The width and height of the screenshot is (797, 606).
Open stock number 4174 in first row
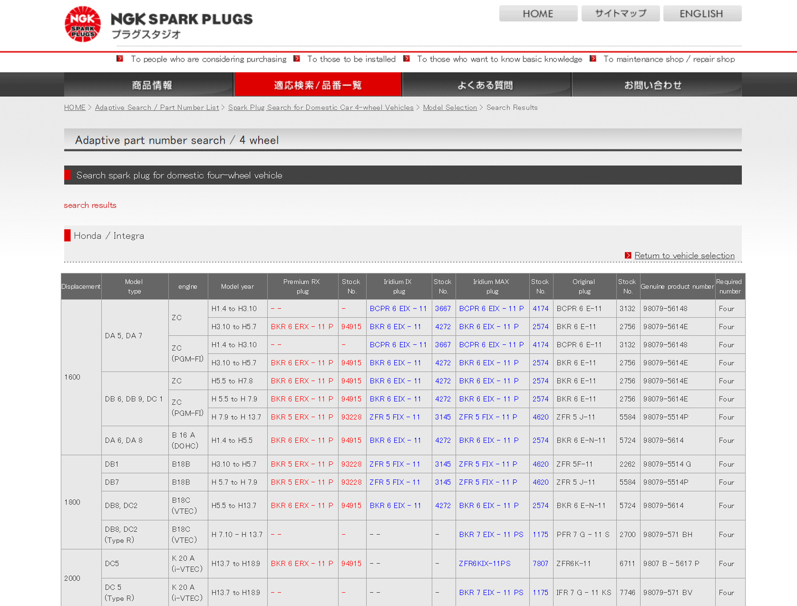point(540,309)
